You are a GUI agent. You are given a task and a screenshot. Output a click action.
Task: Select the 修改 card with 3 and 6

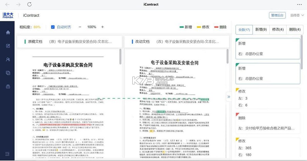tap(268, 98)
